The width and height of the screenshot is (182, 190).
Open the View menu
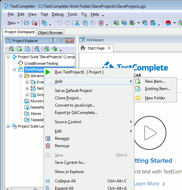click(x=32, y=14)
